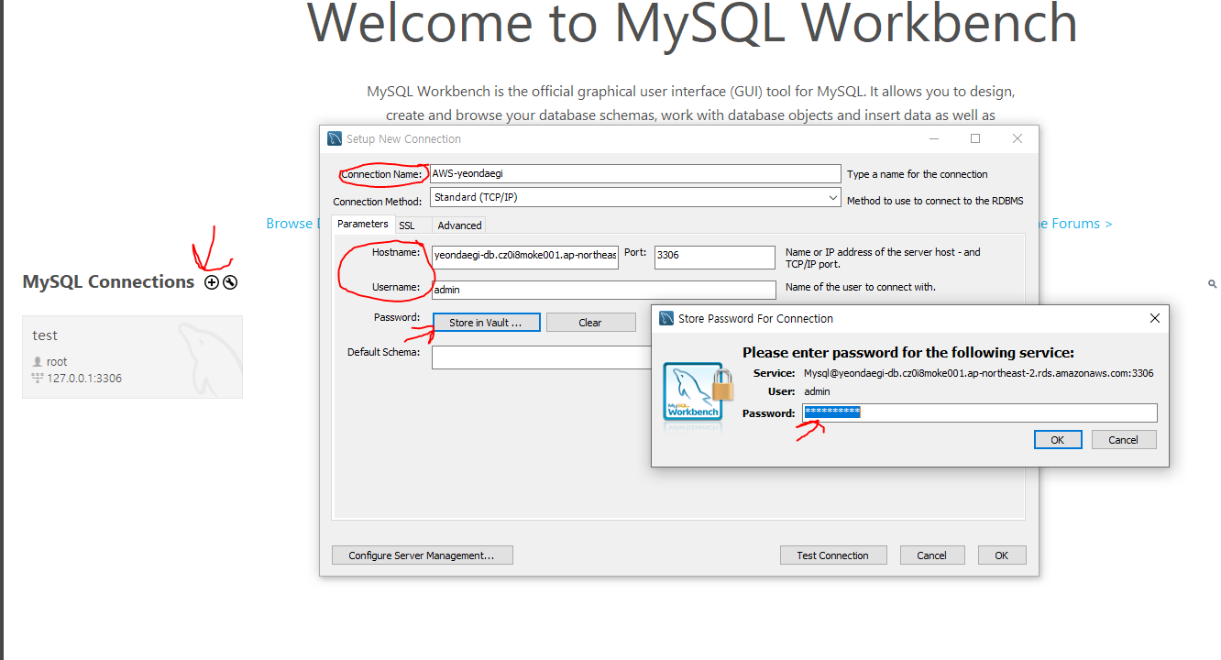
Task: Click the search magnifier icon at right
Action: [x=1213, y=285]
